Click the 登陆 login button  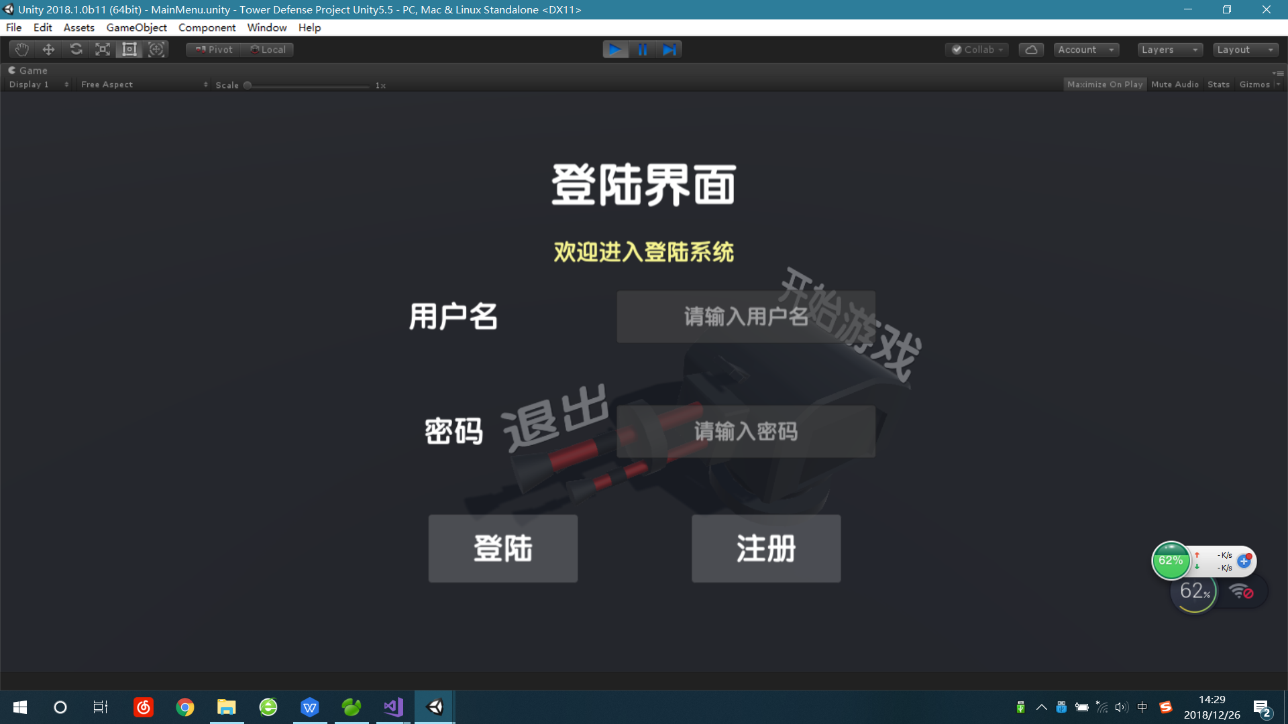click(x=502, y=548)
